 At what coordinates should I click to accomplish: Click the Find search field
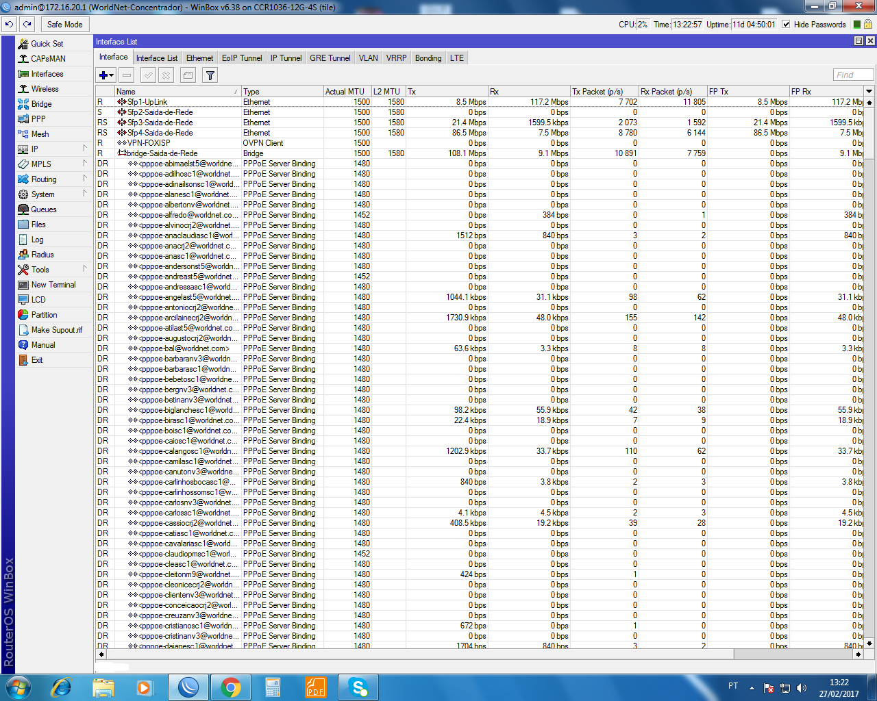[x=853, y=75]
